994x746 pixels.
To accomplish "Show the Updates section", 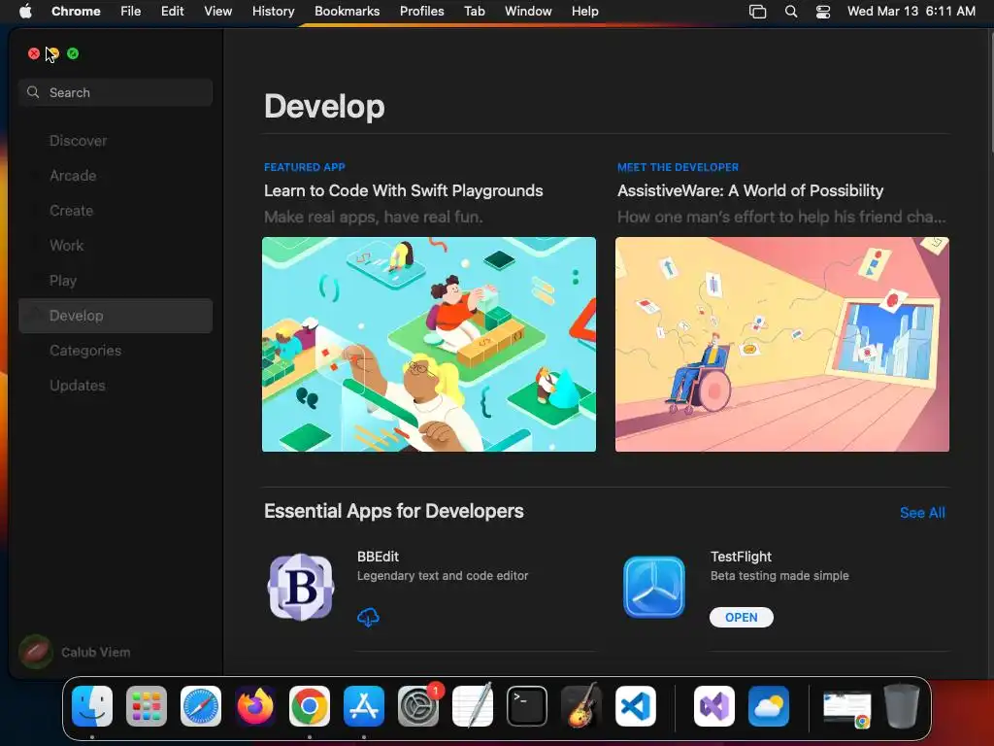I will pos(116,385).
